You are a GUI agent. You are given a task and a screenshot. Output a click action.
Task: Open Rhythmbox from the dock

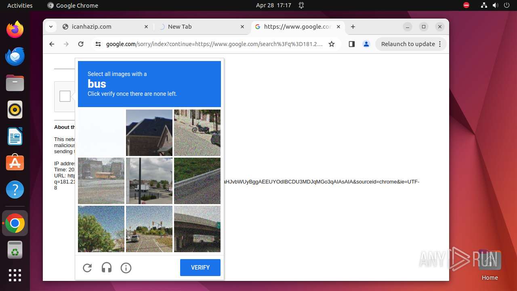coord(15,110)
